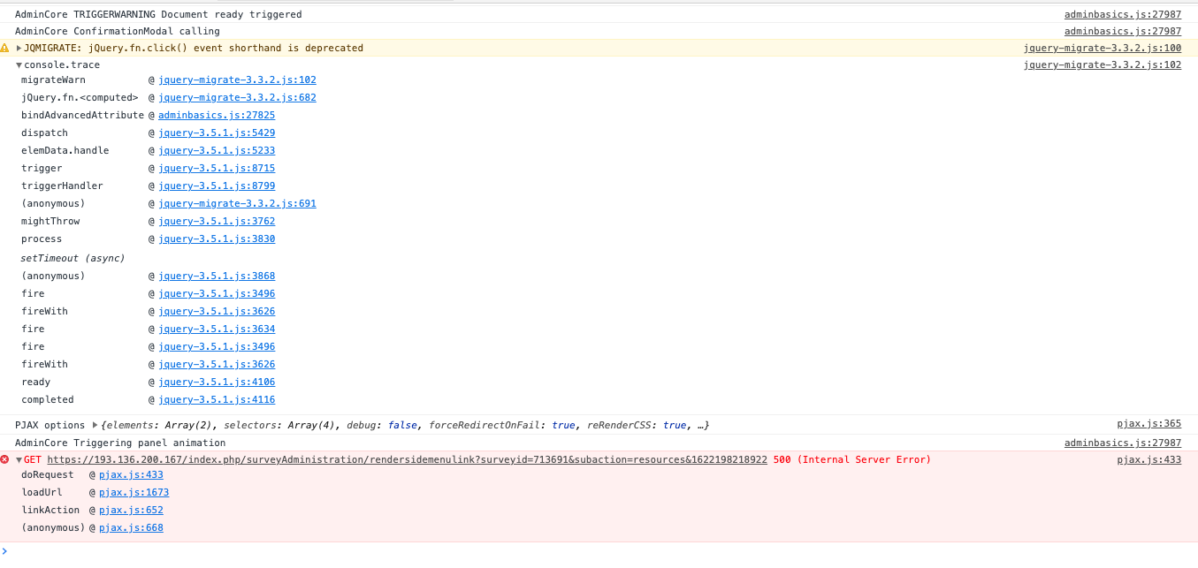Open triggerHandler source jquery-3.5.1.js:8799

pos(216,186)
